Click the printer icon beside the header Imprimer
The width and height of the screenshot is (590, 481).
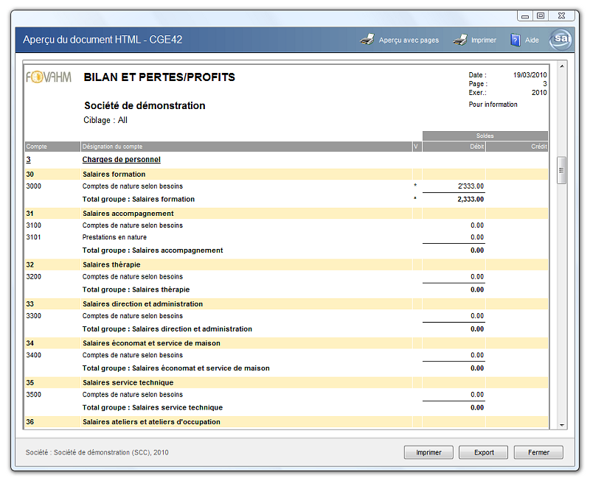pyautogui.click(x=459, y=40)
